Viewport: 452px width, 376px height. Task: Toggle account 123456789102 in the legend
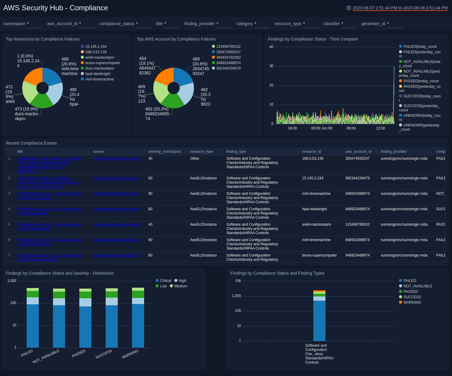[x=226, y=47]
